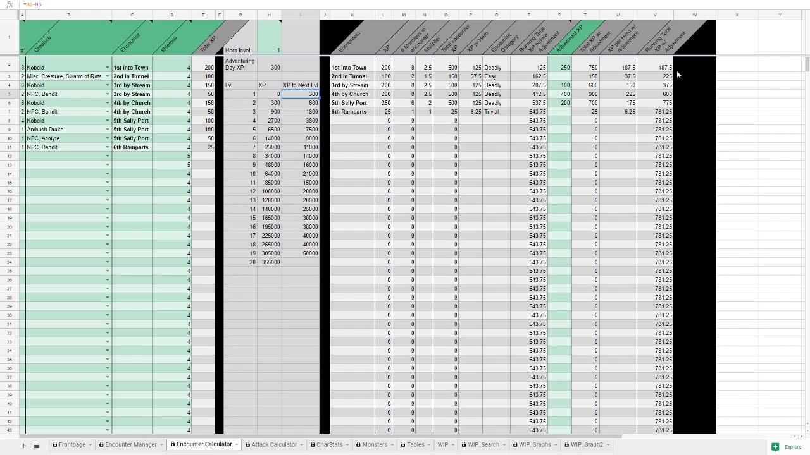This screenshot has width=810, height=455.
Task: Select the XP to Next Lvl value 50000
Action: point(300,253)
